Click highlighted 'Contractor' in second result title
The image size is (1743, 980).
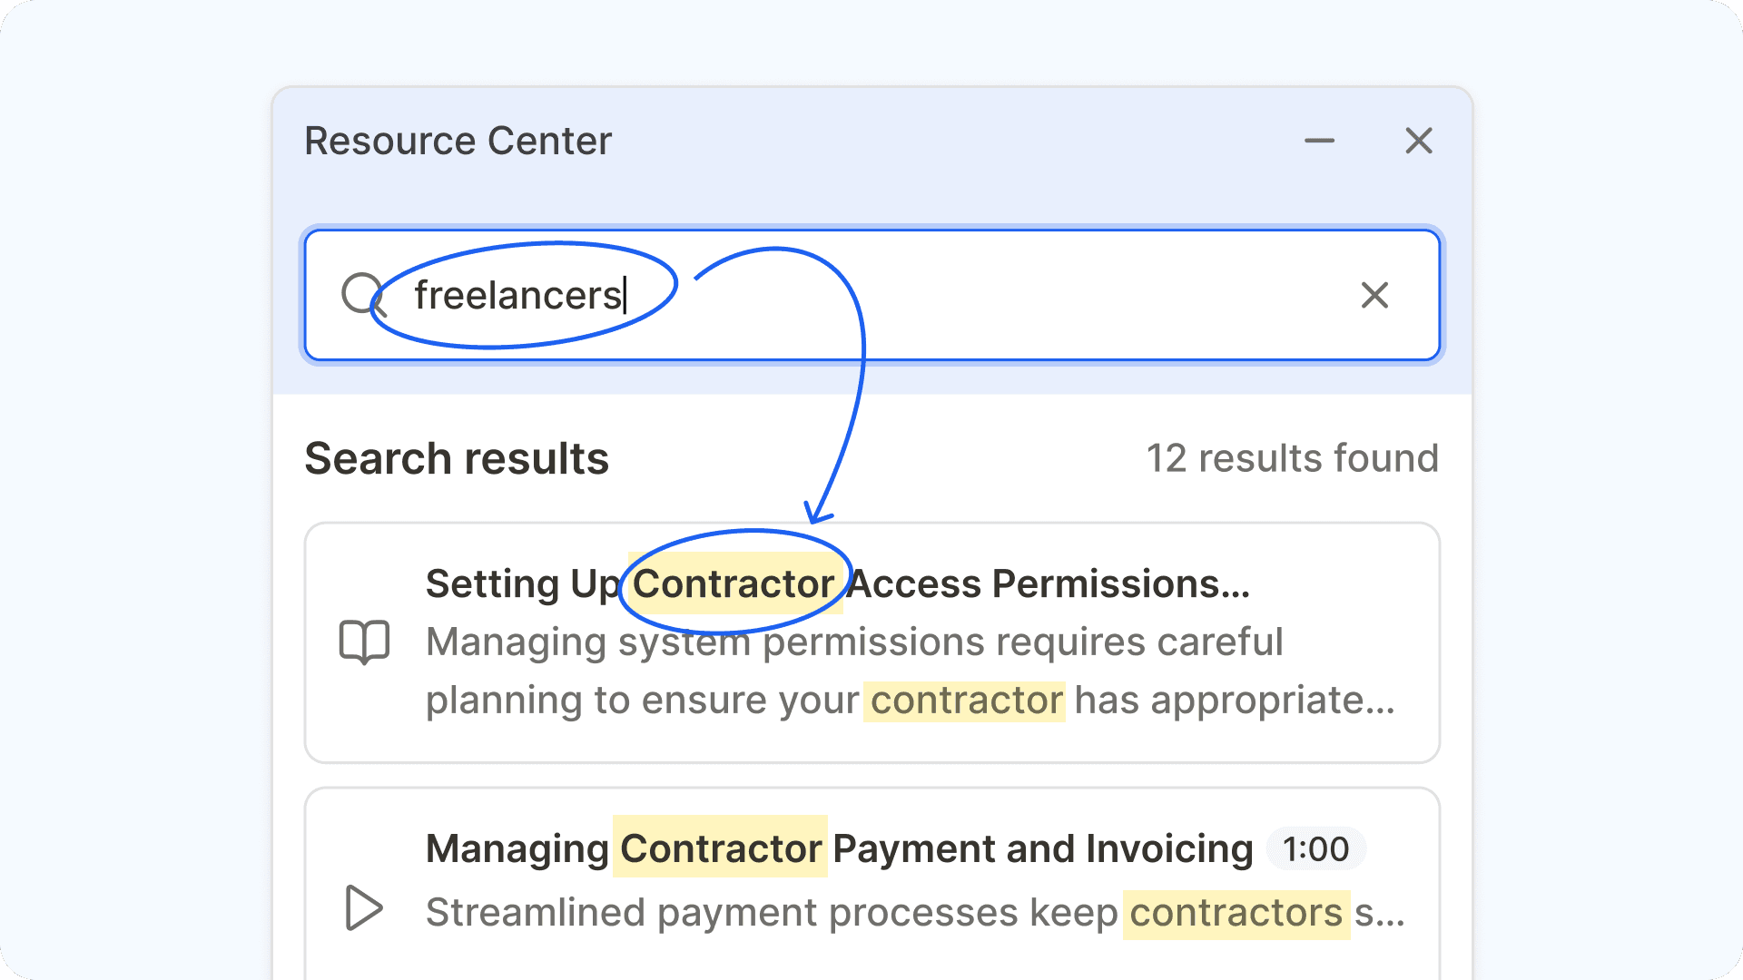pos(721,849)
